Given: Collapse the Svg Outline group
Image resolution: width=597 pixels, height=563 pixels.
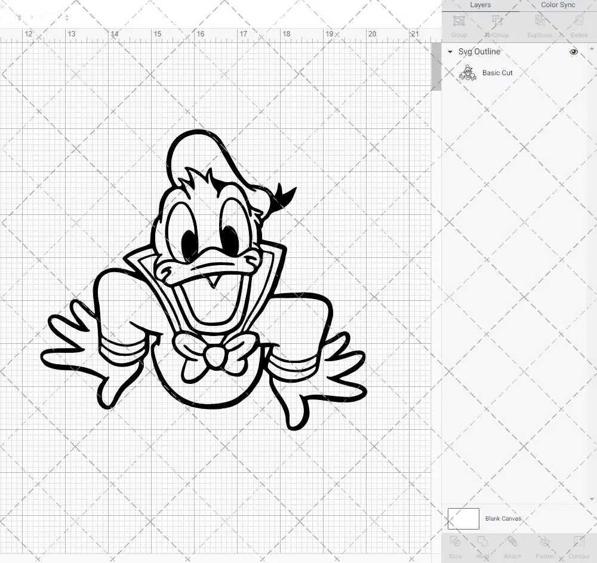Looking at the screenshot, I should 450,52.
